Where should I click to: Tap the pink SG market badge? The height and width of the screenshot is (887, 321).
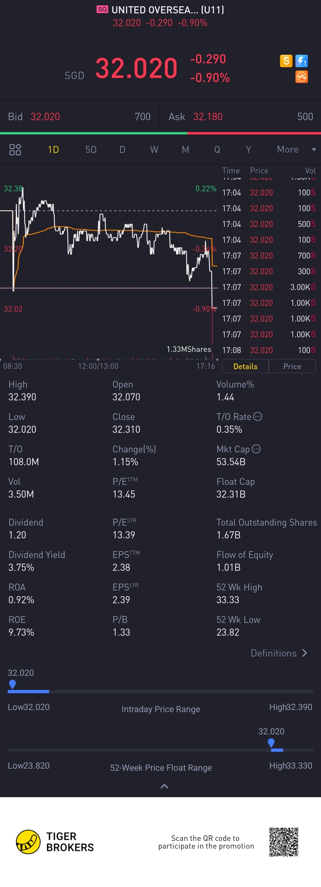pyautogui.click(x=102, y=9)
